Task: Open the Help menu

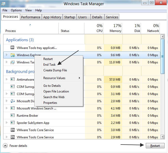Action: coord(38,10)
